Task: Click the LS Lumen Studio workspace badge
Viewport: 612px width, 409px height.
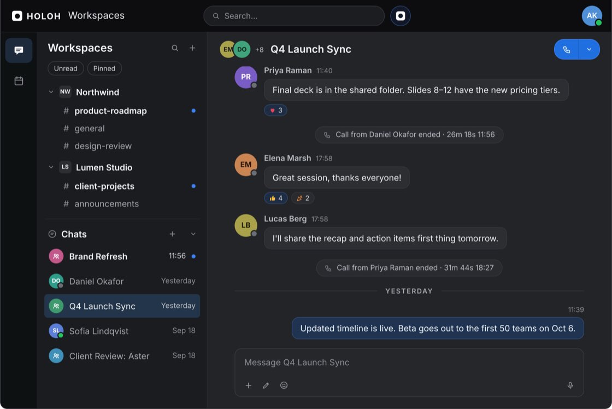Action: tap(65, 167)
